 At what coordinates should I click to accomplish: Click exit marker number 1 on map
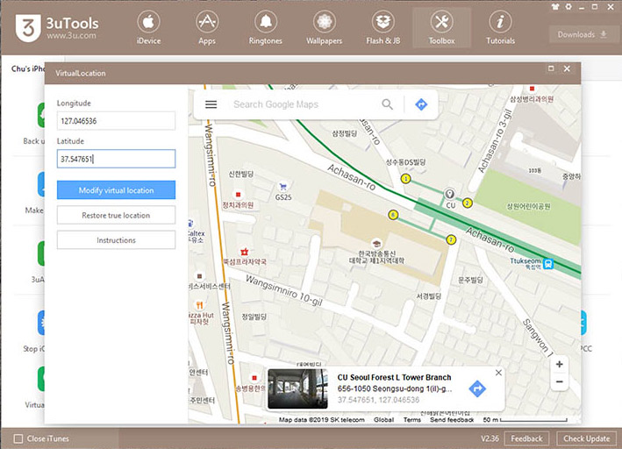point(405,179)
